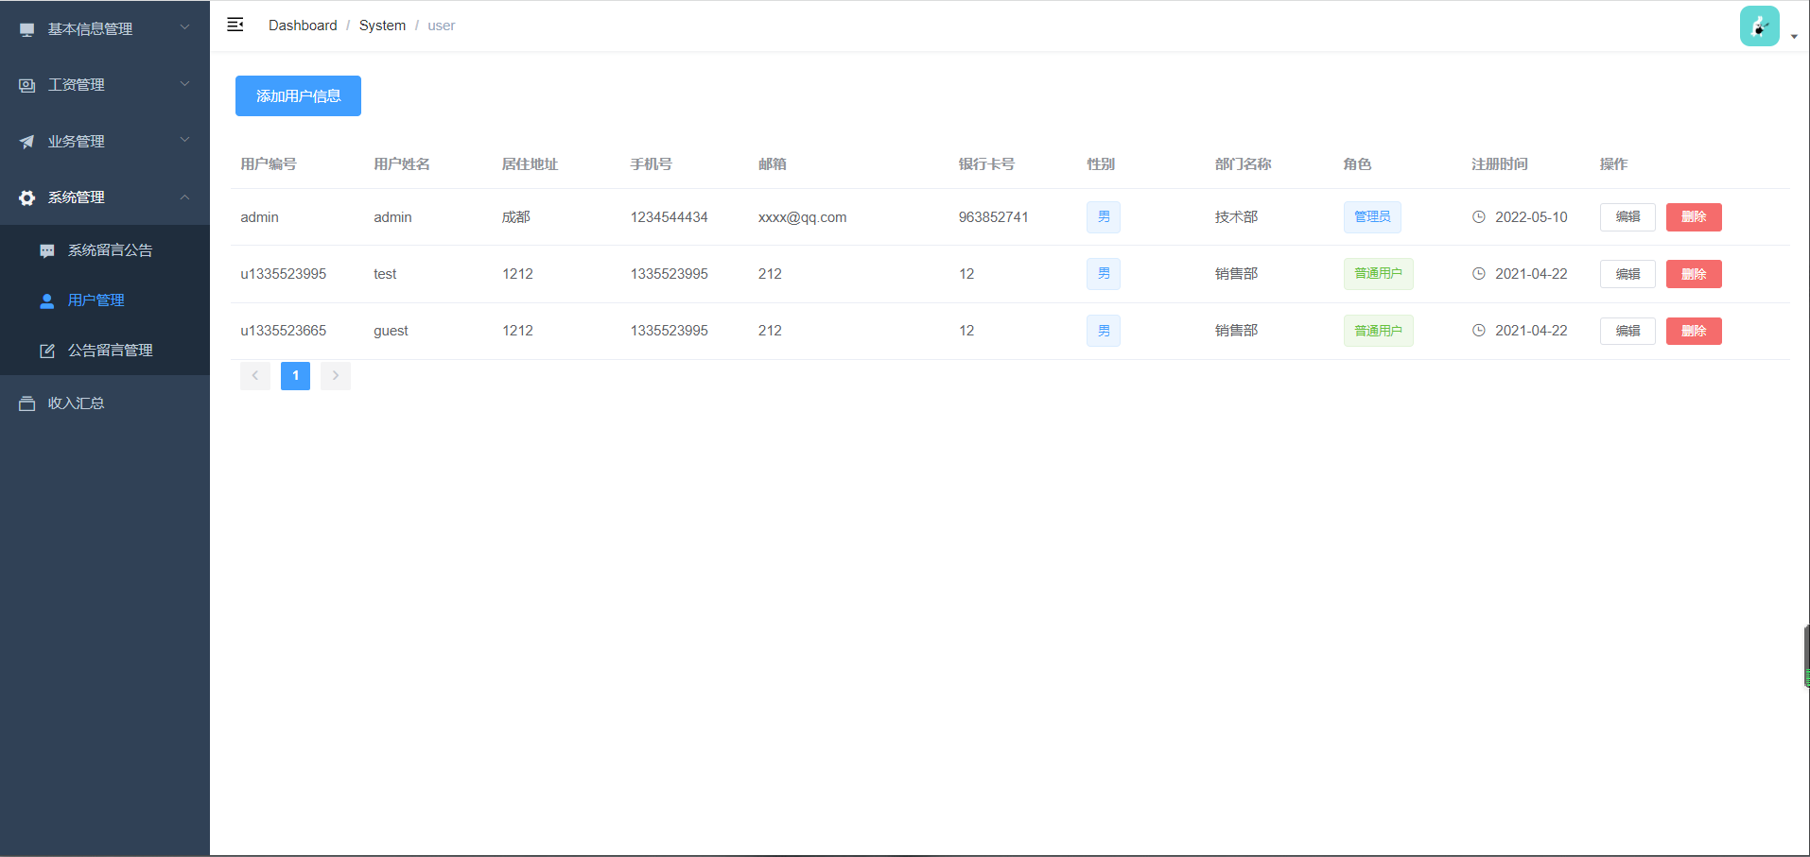This screenshot has height=857, width=1810.
Task: Open the user avatar in top right
Action: [1759, 26]
